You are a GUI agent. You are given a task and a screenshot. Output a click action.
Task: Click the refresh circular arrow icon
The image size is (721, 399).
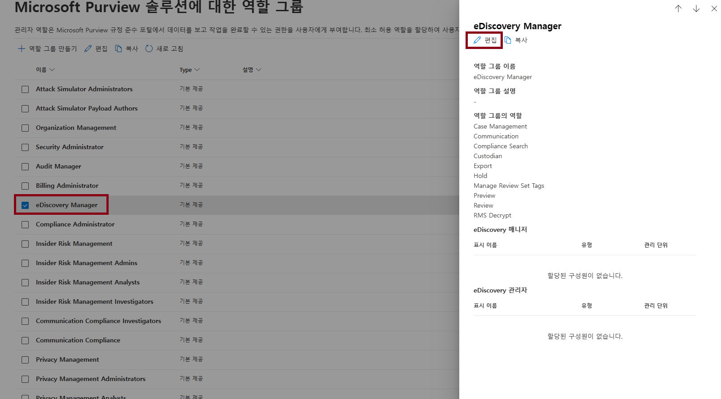pyautogui.click(x=149, y=49)
